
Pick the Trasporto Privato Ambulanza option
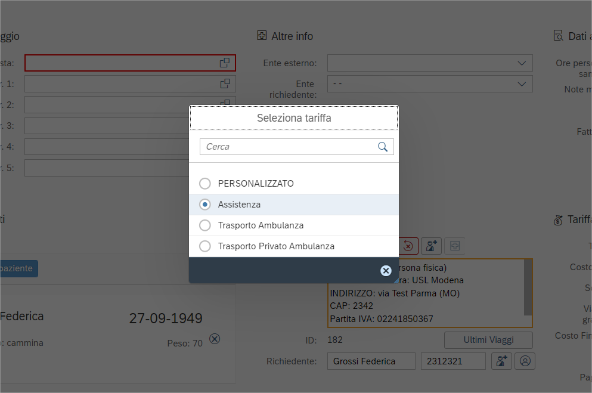pyautogui.click(x=205, y=246)
